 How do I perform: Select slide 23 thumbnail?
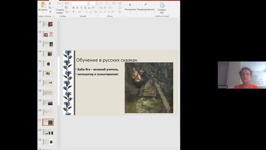point(48,142)
